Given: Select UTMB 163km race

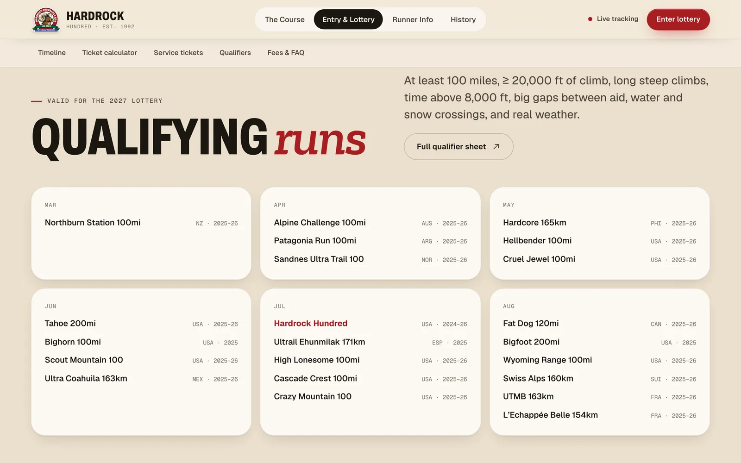Looking at the screenshot, I should [600, 397].
